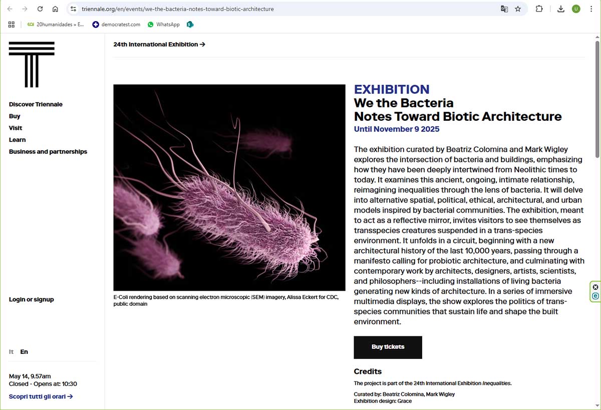Open the extensions puzzle icon
Viewport: 601px width, 410px height.
539,9
